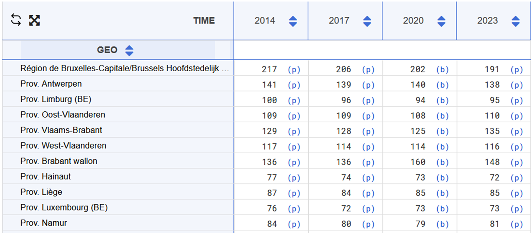532x233 pixels.
Task: Click the Prov. Limburg (BE) 2014 value 100
Action: pyautogui.click(x=270, y=100)
